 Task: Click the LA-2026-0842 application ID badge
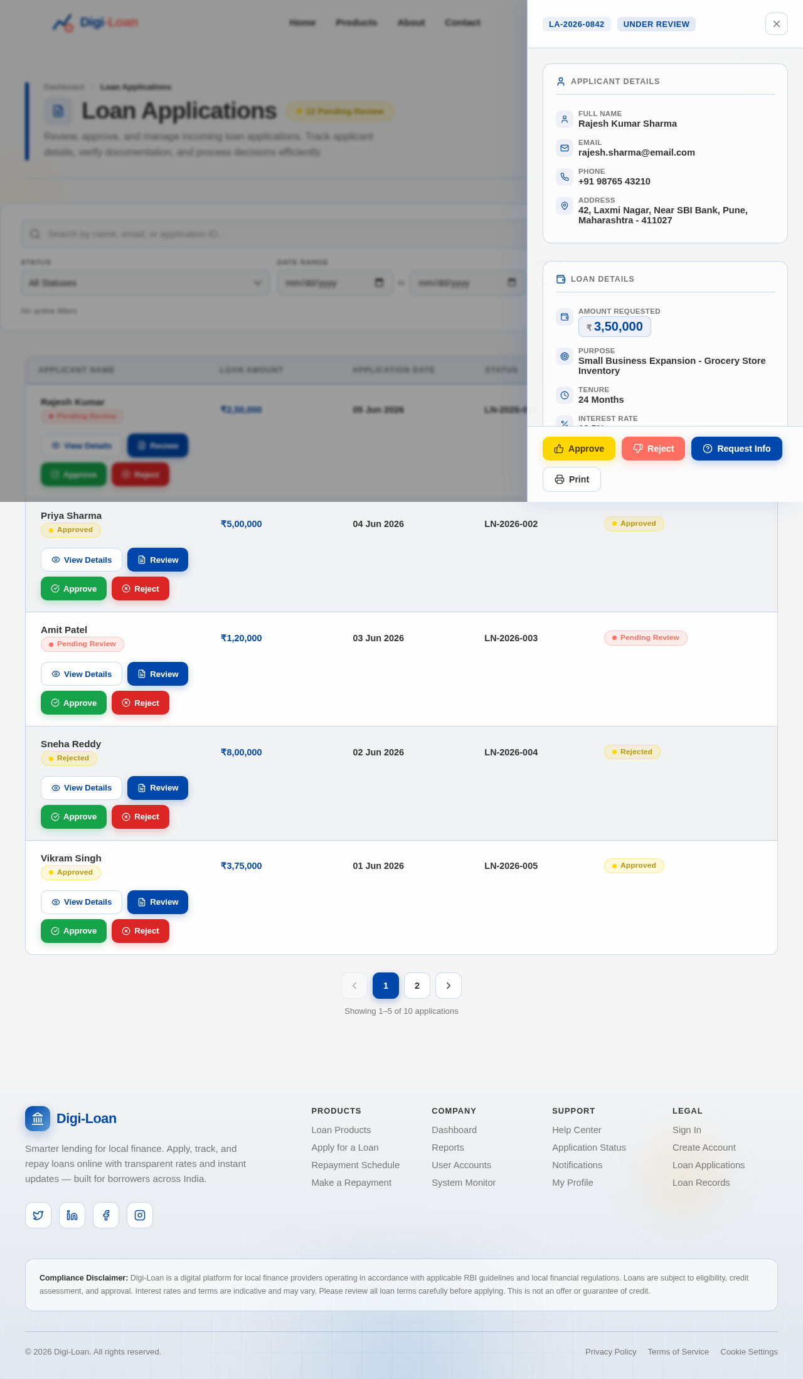pyautogui.click(x=577, y=24)
